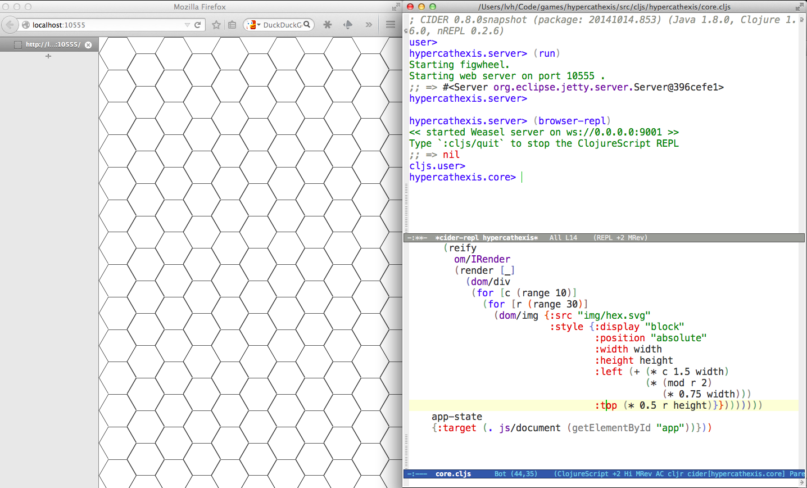This screenshot has width=807, height=488.
Task: Open the URL history dropdown arrow
Action: (x=187, y=25)
